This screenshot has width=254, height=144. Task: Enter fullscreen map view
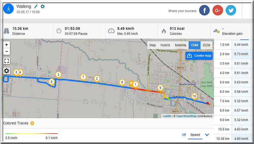pos(7,61)
